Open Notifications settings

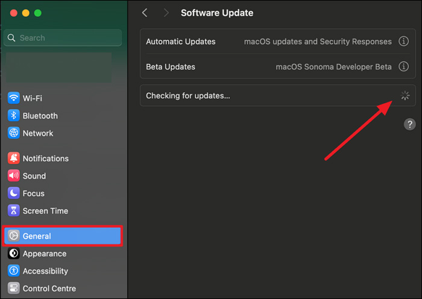point(62,159)
